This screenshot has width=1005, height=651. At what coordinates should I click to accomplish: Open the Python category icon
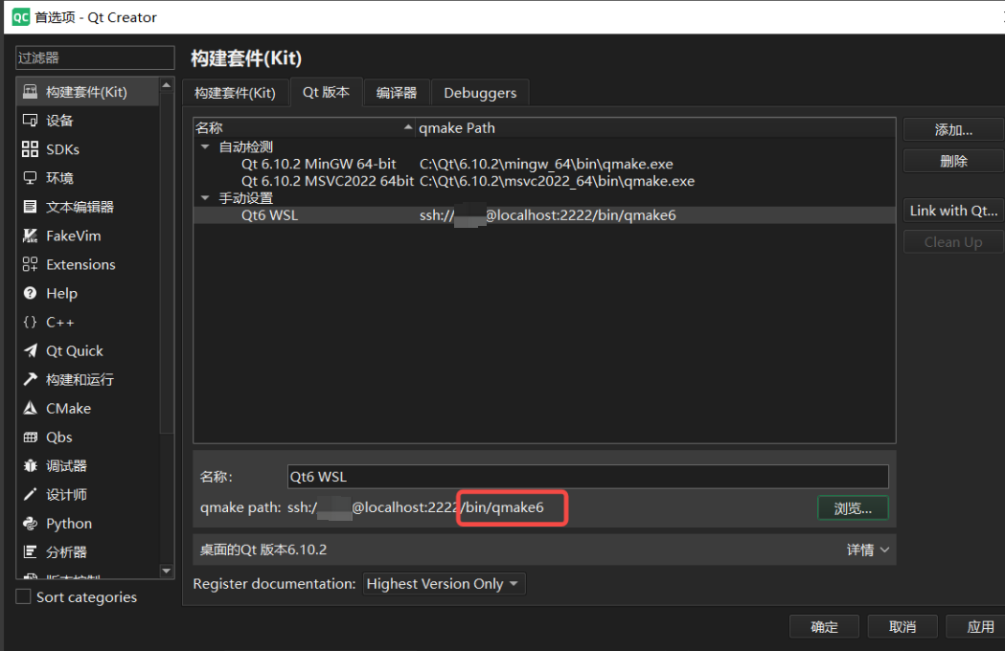(30, 524)
